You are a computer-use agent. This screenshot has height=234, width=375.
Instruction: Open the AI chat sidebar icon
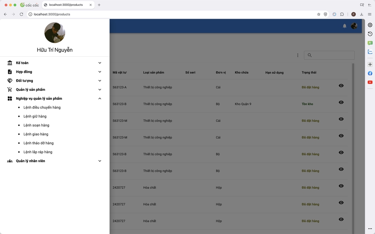(x=370, y=43)
